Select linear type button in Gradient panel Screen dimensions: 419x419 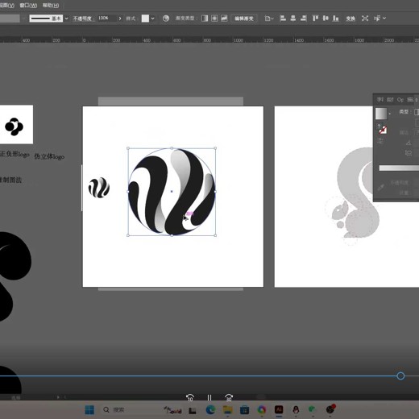417,112
